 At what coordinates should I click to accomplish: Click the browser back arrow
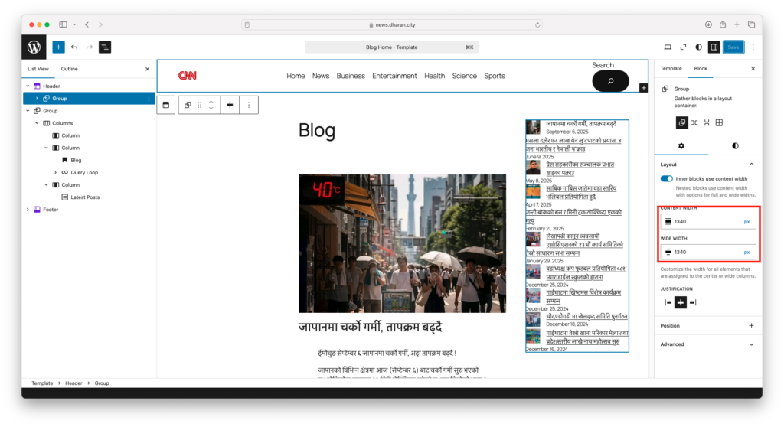(87, 24)
